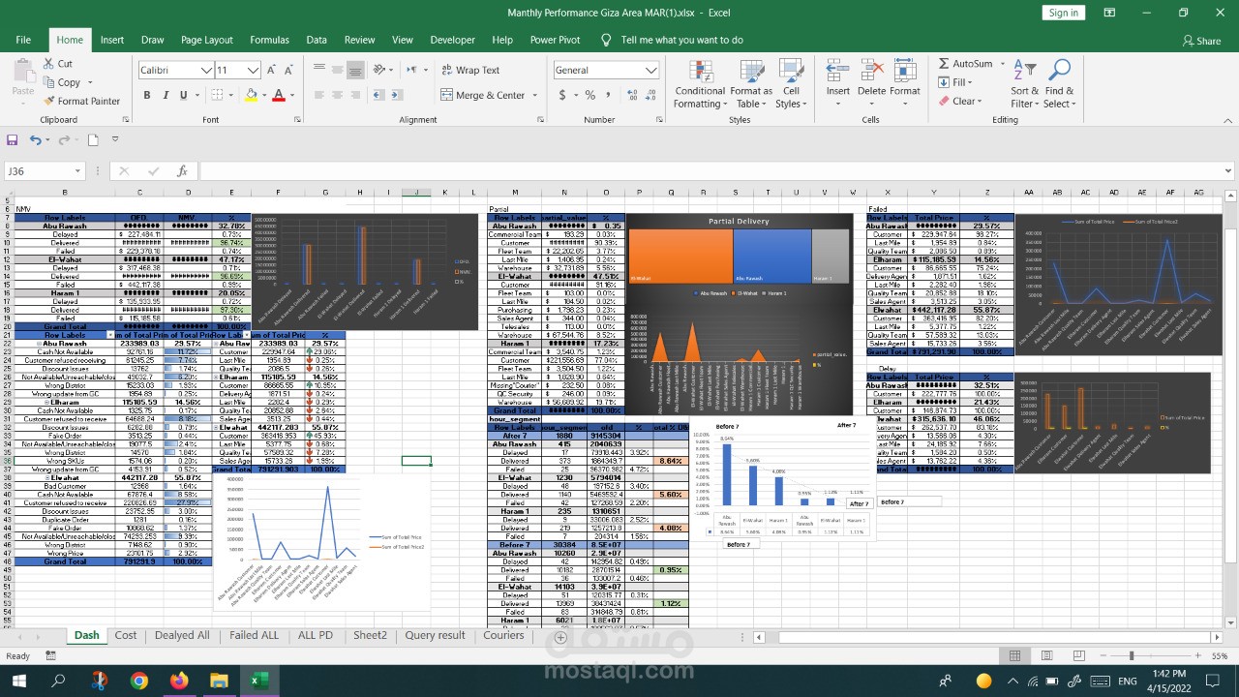Open Cell Styles gallery
This screenshot has width=1239, height=697.
[x=791, y=83]
